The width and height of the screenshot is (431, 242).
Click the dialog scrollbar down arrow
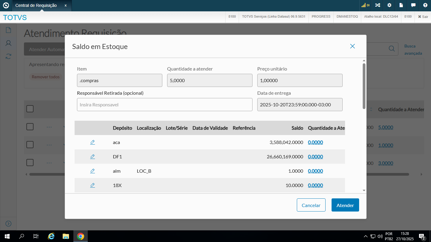(364, 190)
